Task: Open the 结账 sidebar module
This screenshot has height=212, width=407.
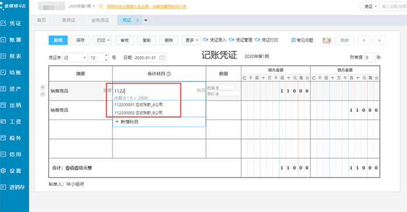Action: [x=12, y=72]
